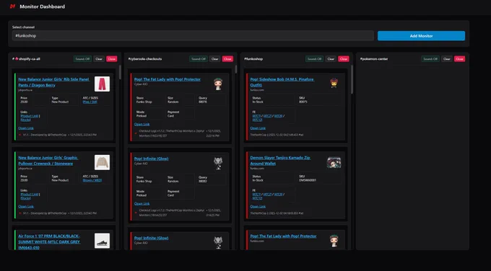
Task: Click red footer icon in Graphic Pullover Crewneck card
Action: coord(20,213)
